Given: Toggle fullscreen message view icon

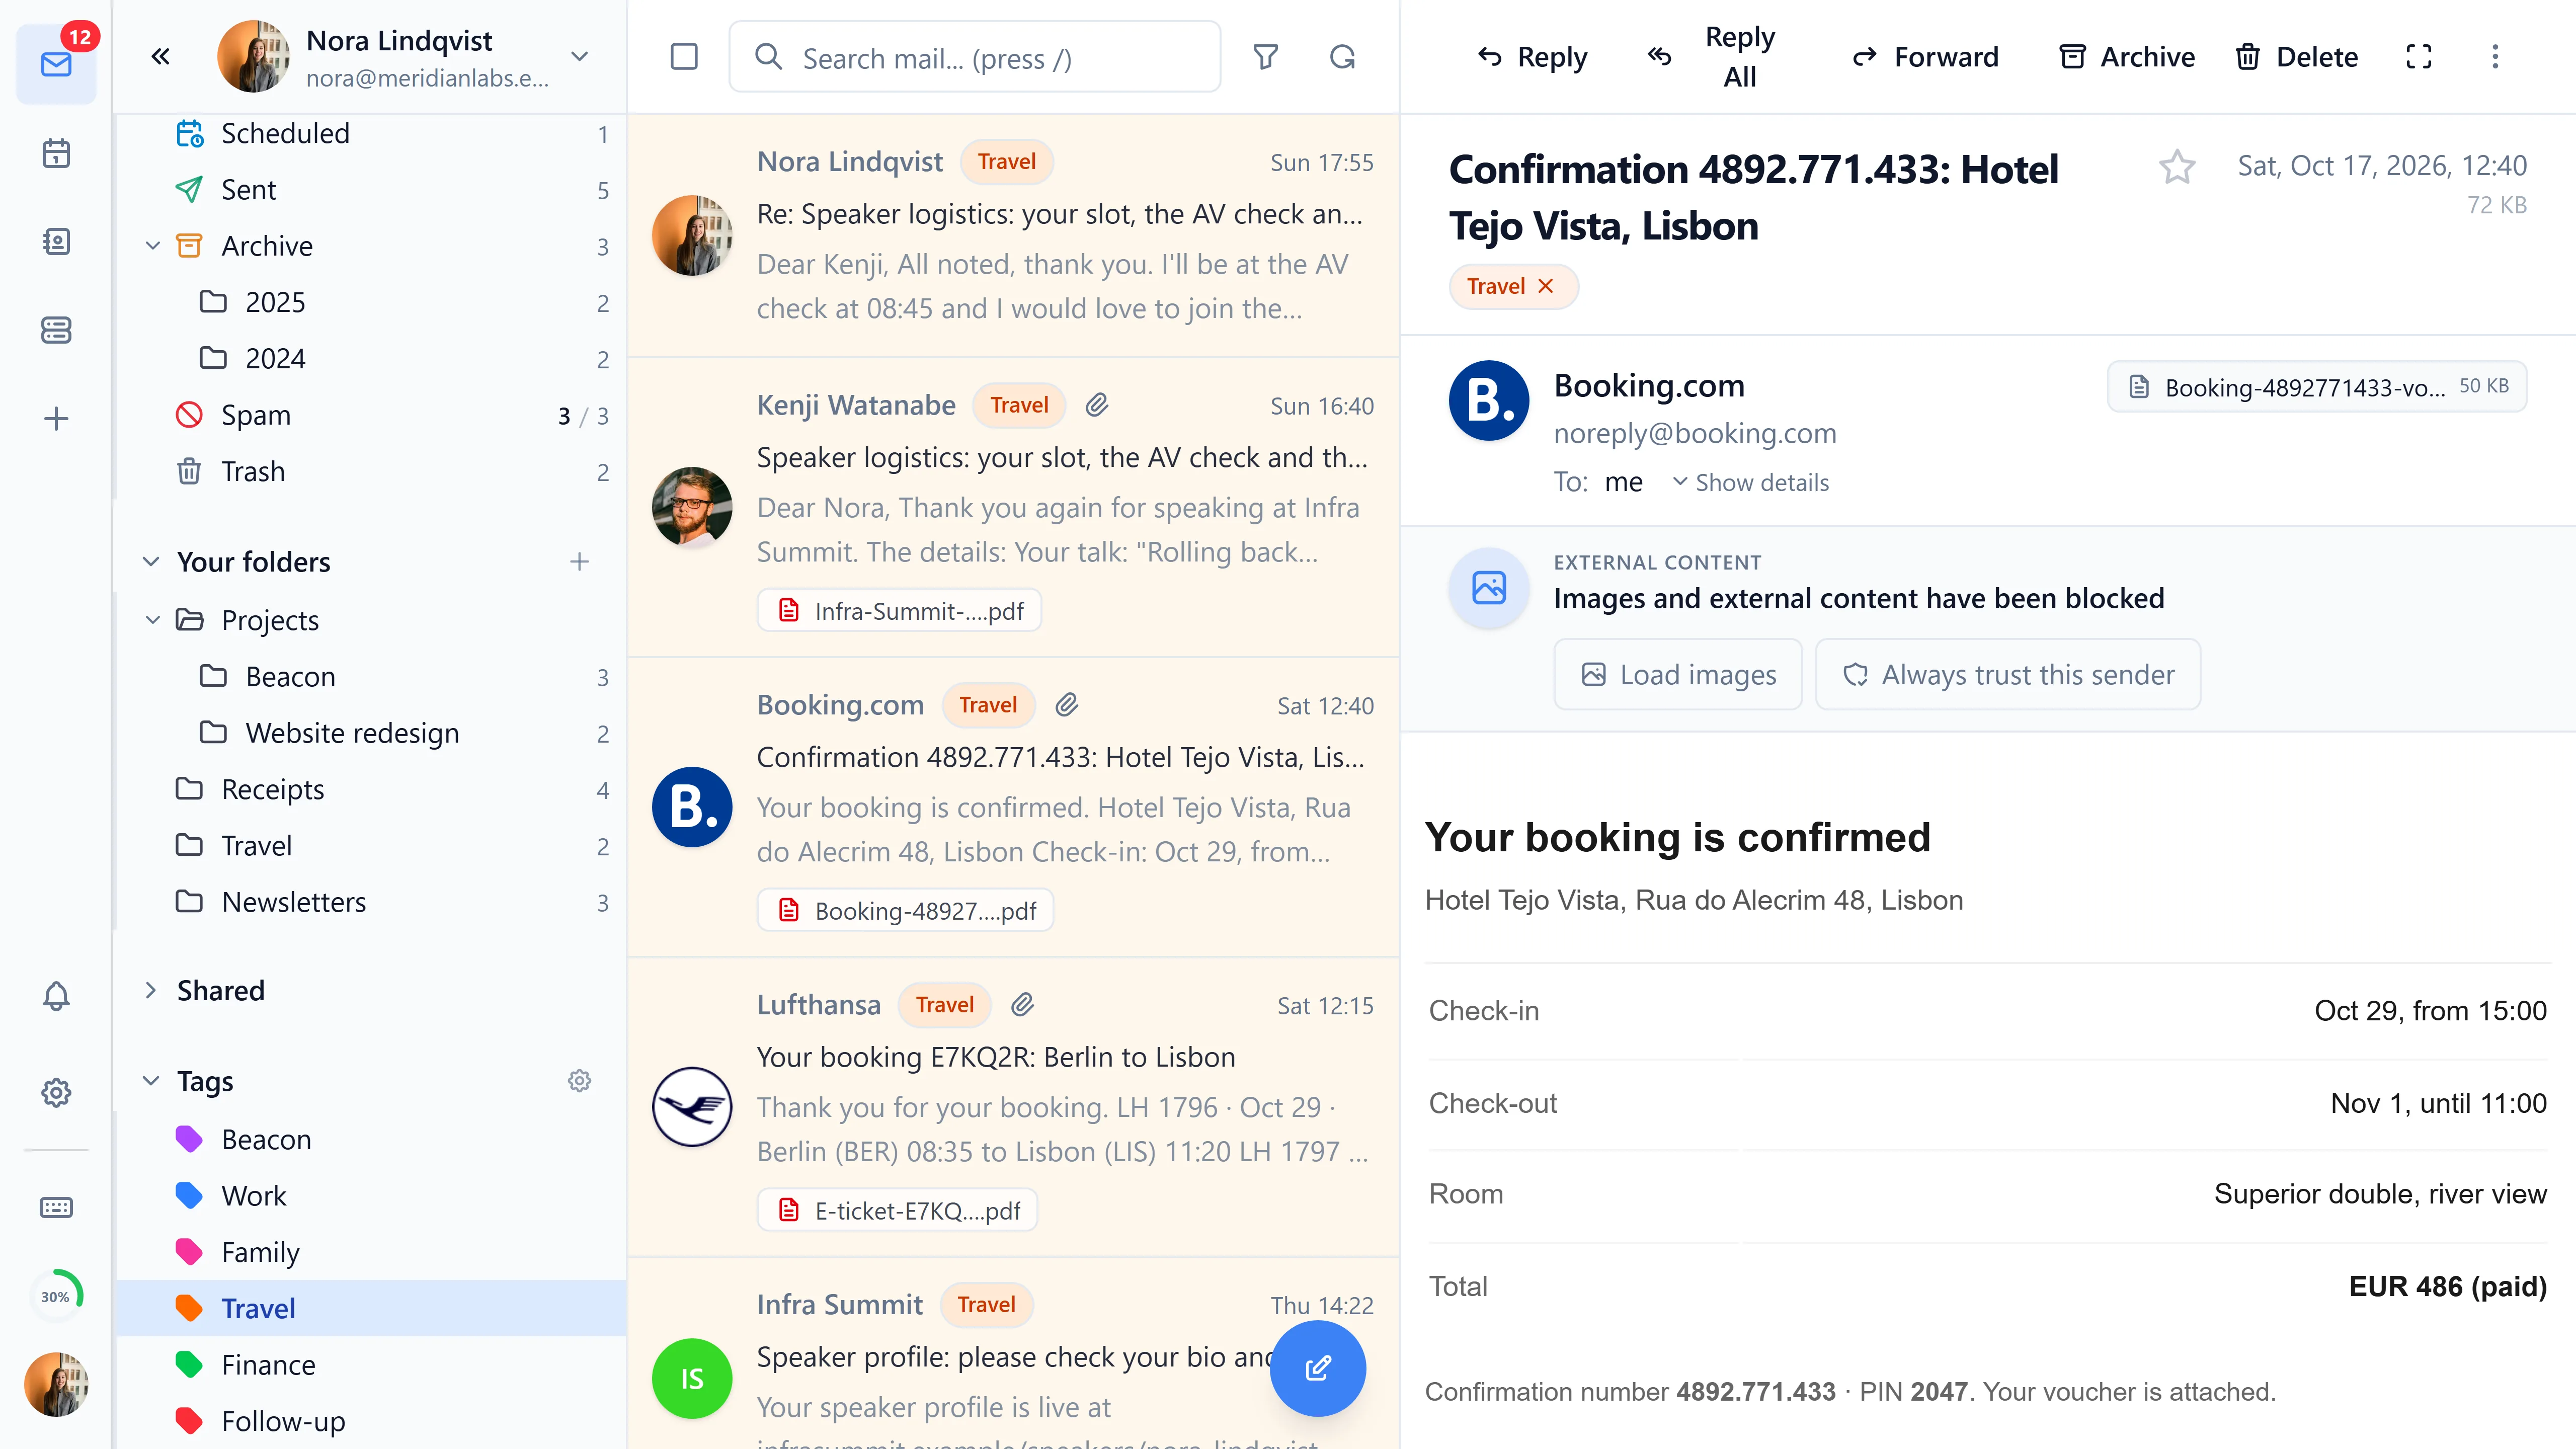Looking at the screenshot, I should coord(2418,57).
